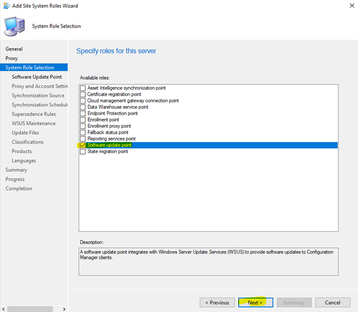Click the Summary button
The image size is (358, 312).
294,303
